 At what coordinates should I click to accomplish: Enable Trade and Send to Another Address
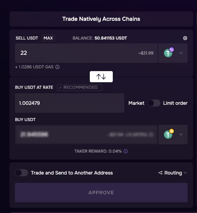tap(21, 173)
